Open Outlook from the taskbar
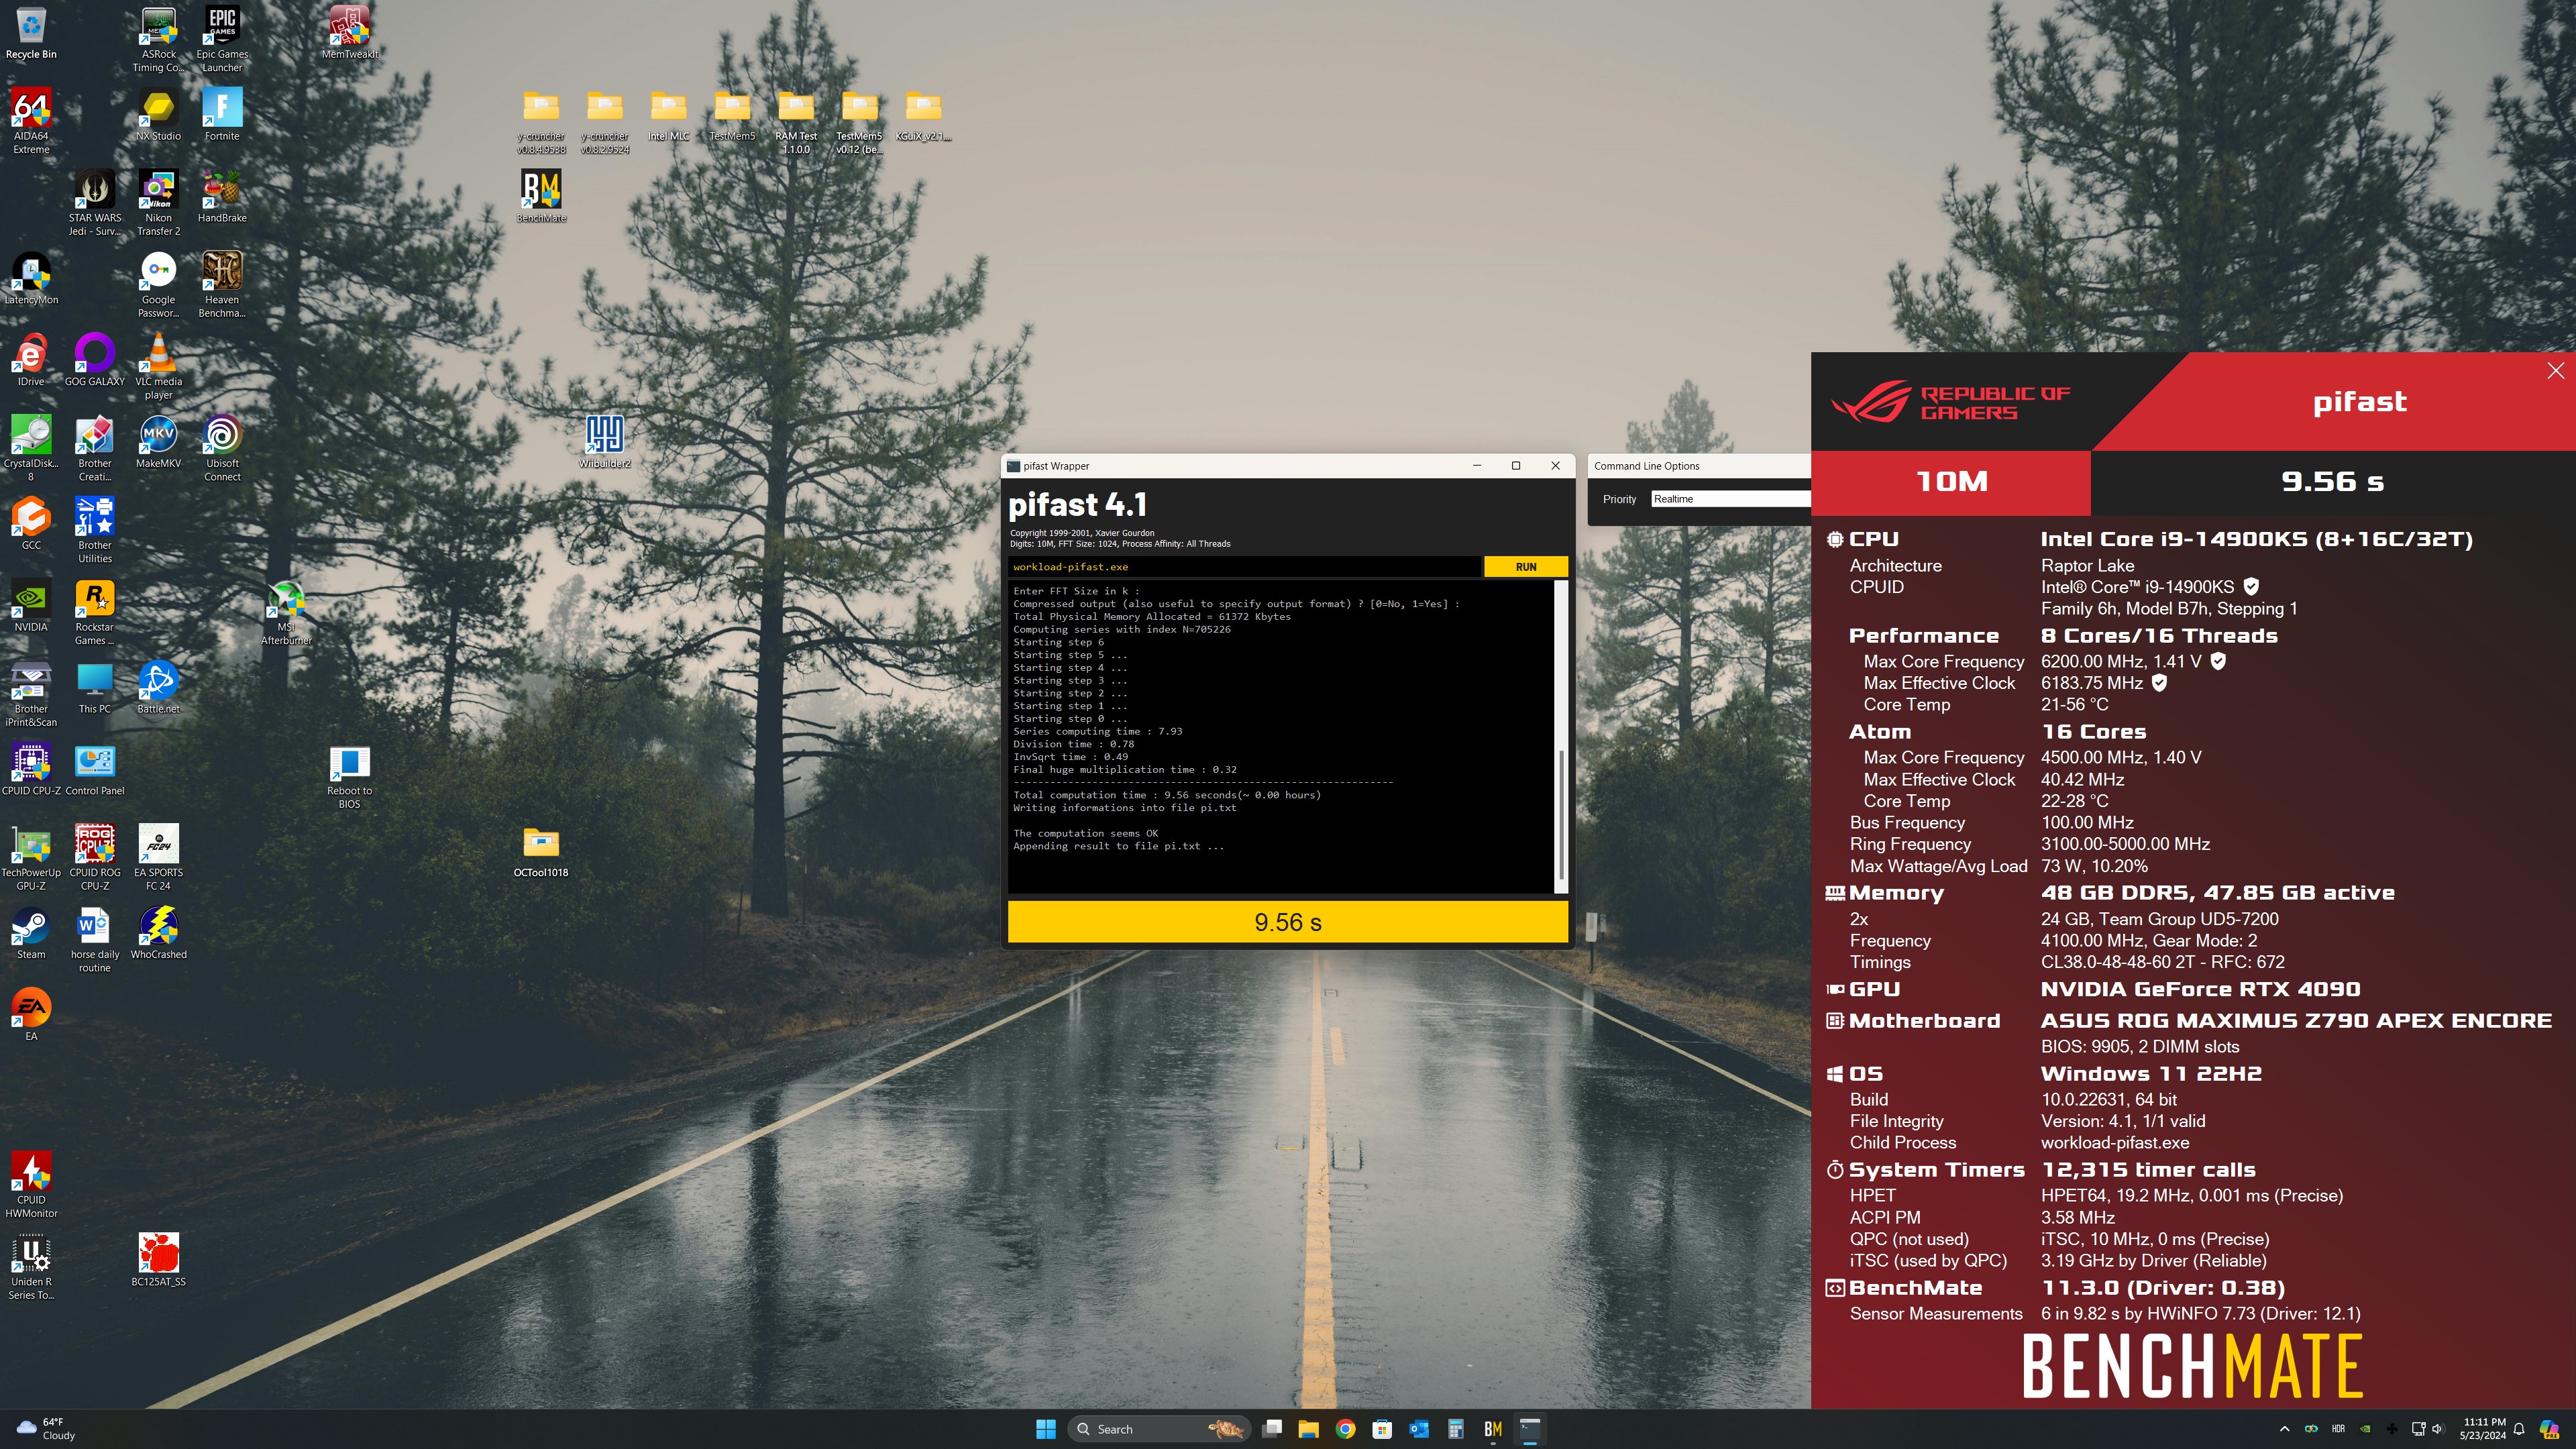2576x1449 pixels. 1418,1429
